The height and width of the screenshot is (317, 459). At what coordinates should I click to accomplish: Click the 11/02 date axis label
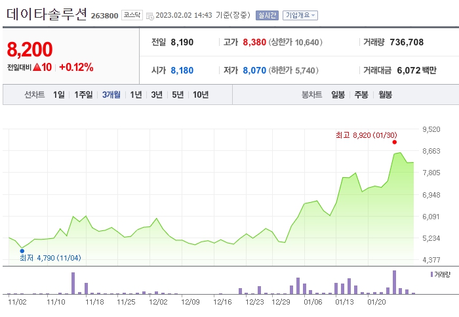click(x=17, y=302)
